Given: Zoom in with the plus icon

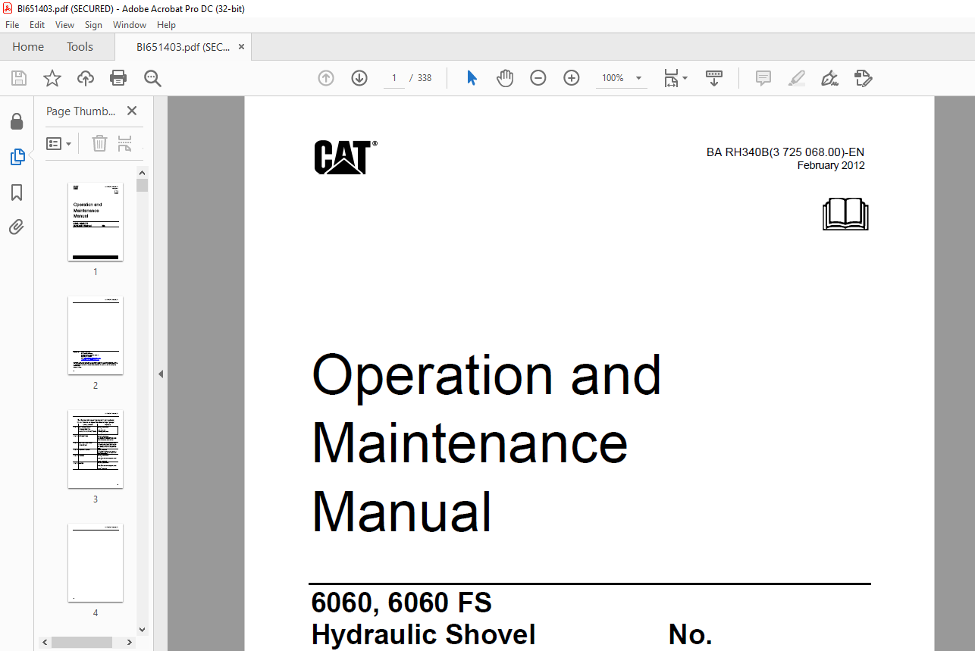Looking at the screenshot, I should point(572,78).
